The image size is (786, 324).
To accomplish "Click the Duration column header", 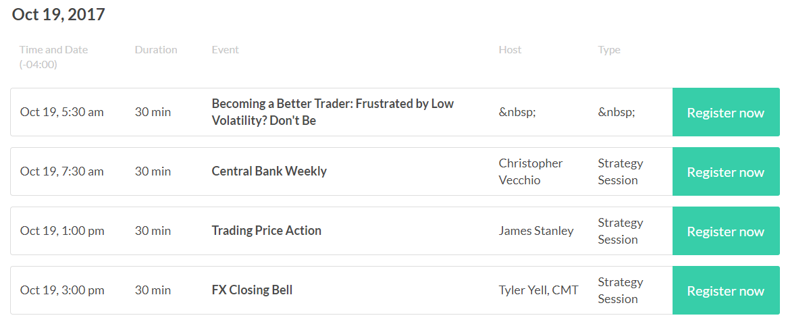I will click(156, 50).
